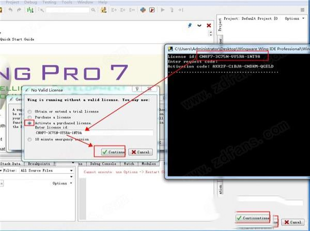Screen dimensions: 310x231
Task: Open the Options menu in lower-left panel
Action: tap(61, 183)
